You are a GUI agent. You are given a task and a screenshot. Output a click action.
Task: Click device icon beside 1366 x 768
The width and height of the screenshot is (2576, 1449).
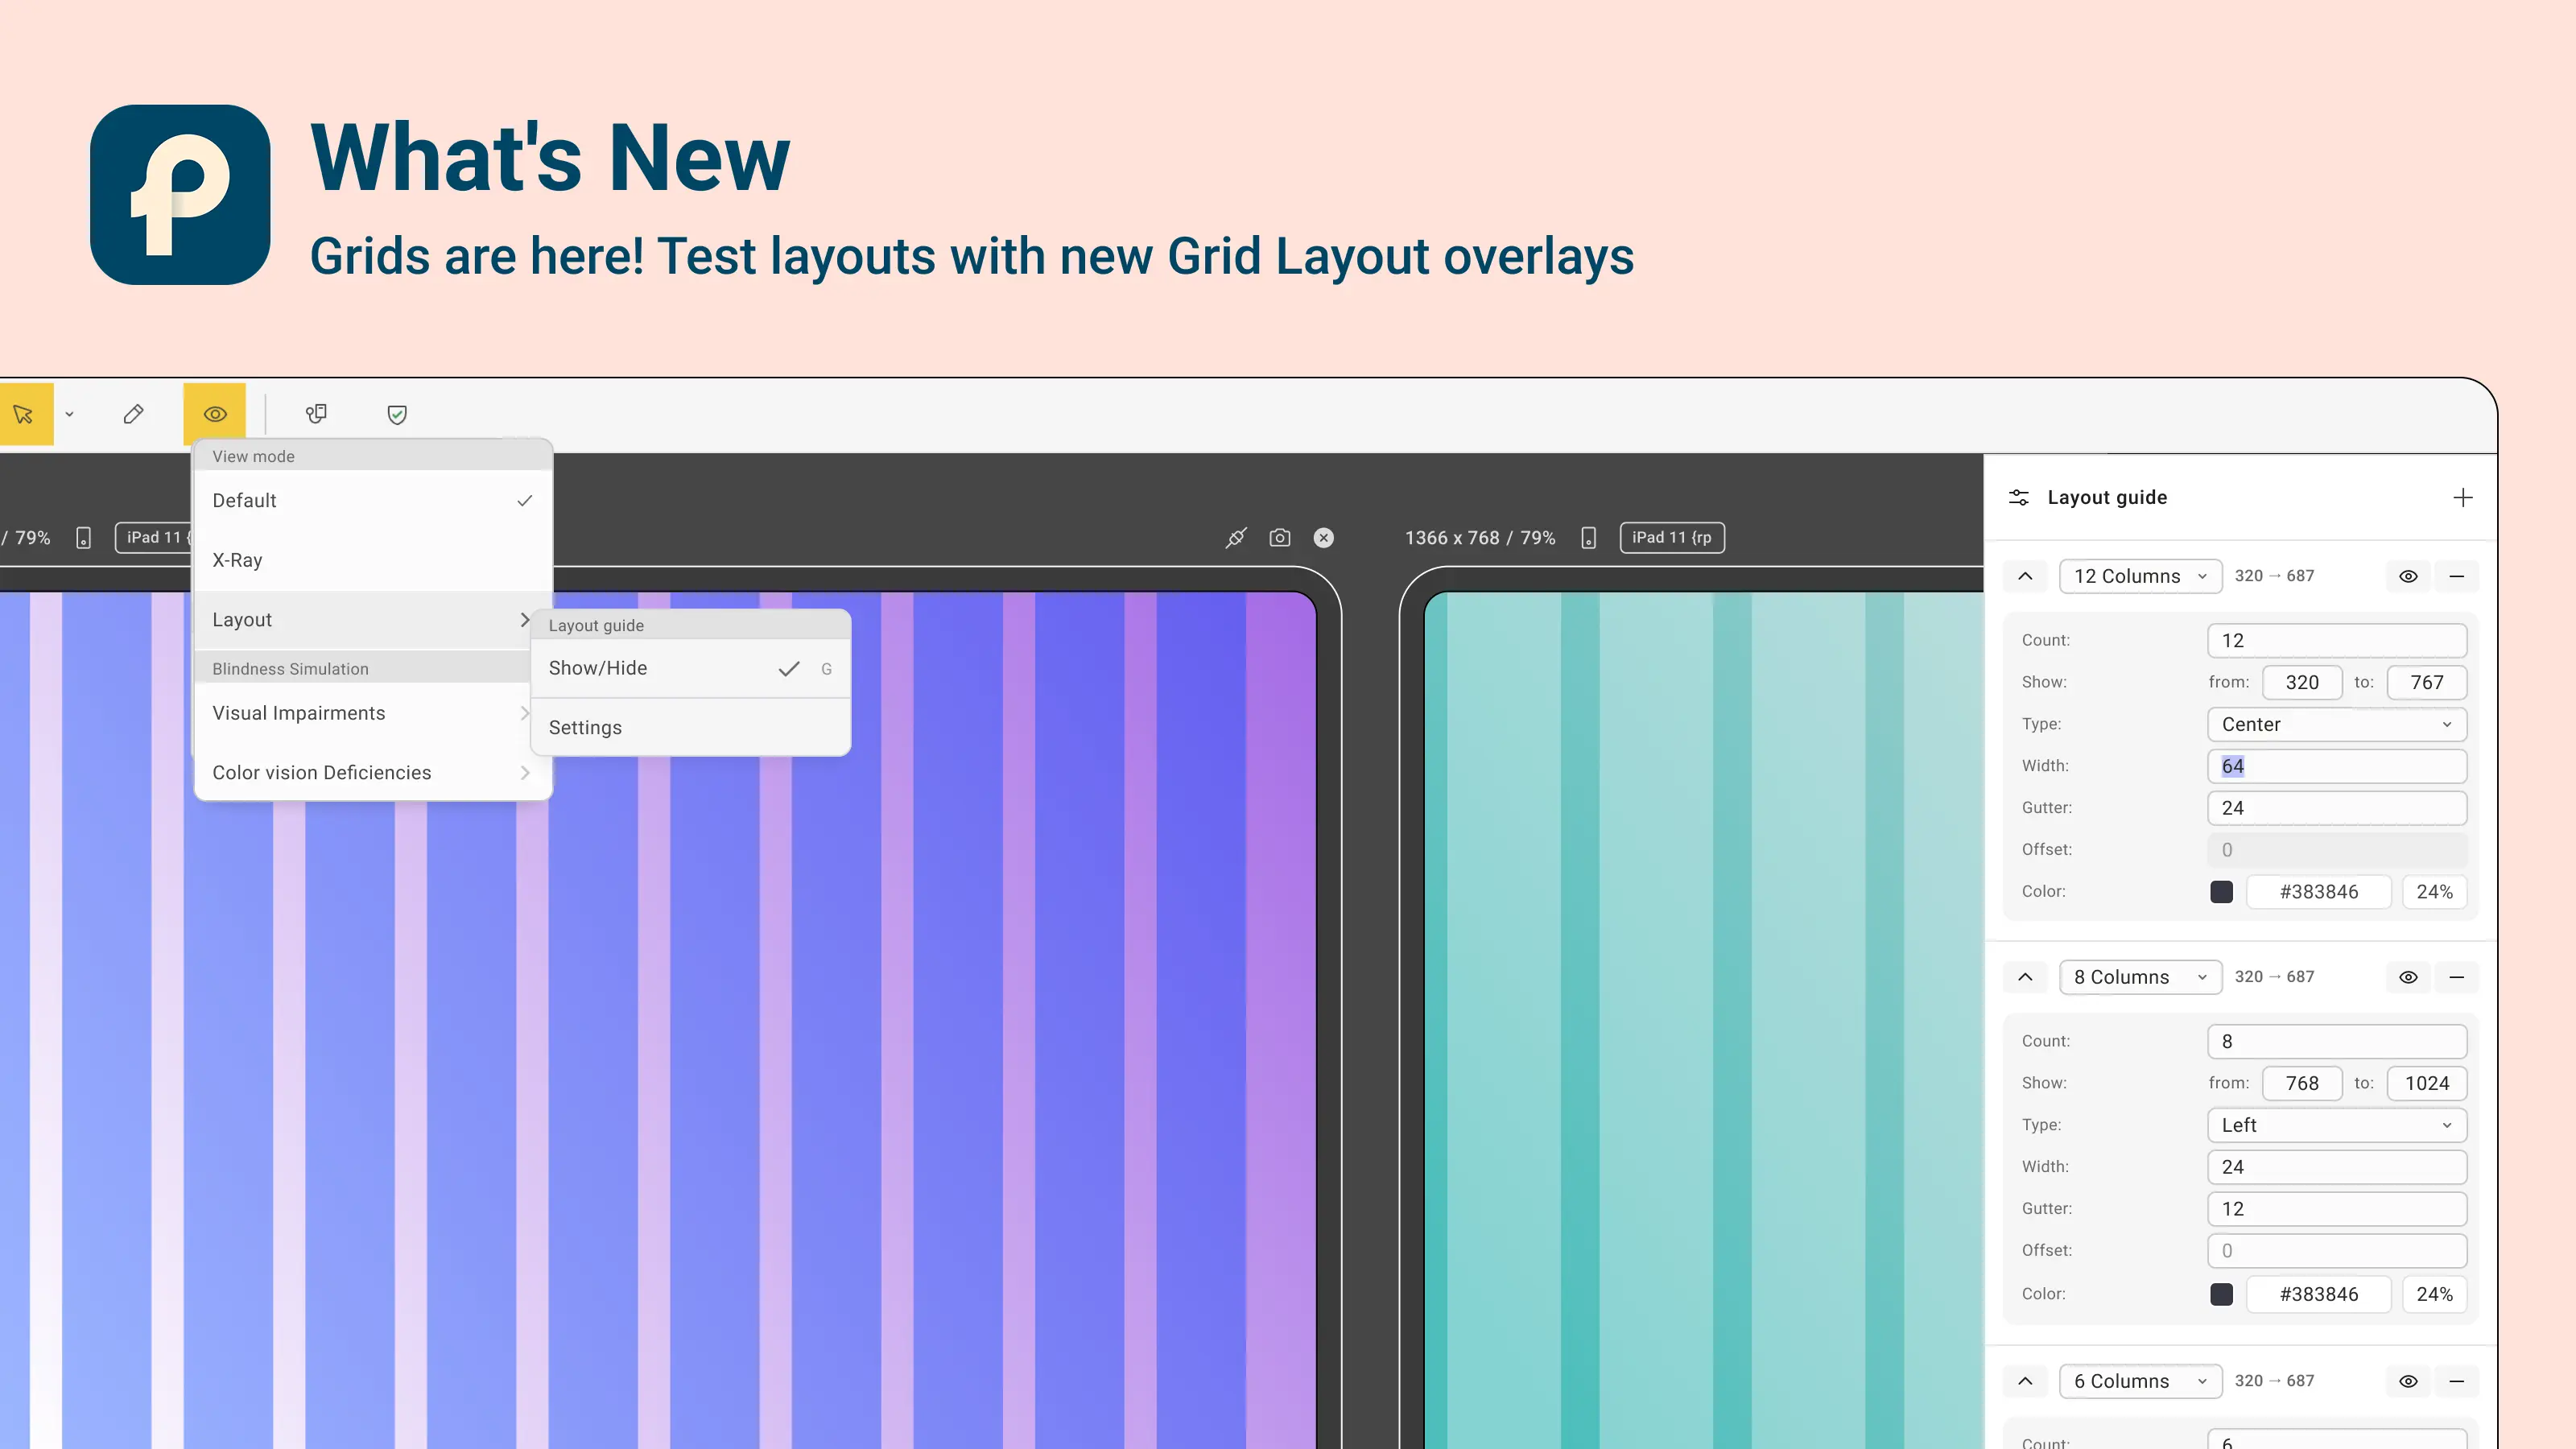coord(1588,538)
